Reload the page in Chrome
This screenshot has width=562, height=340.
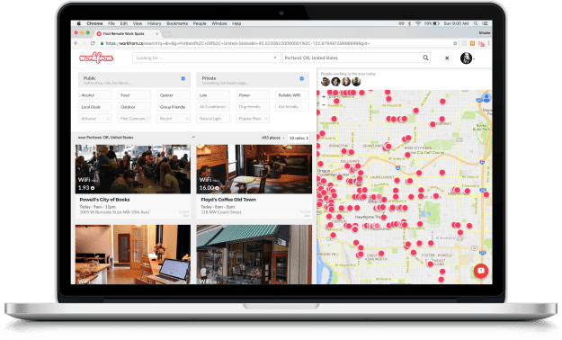pyautogui.click(x=93, y=43)
